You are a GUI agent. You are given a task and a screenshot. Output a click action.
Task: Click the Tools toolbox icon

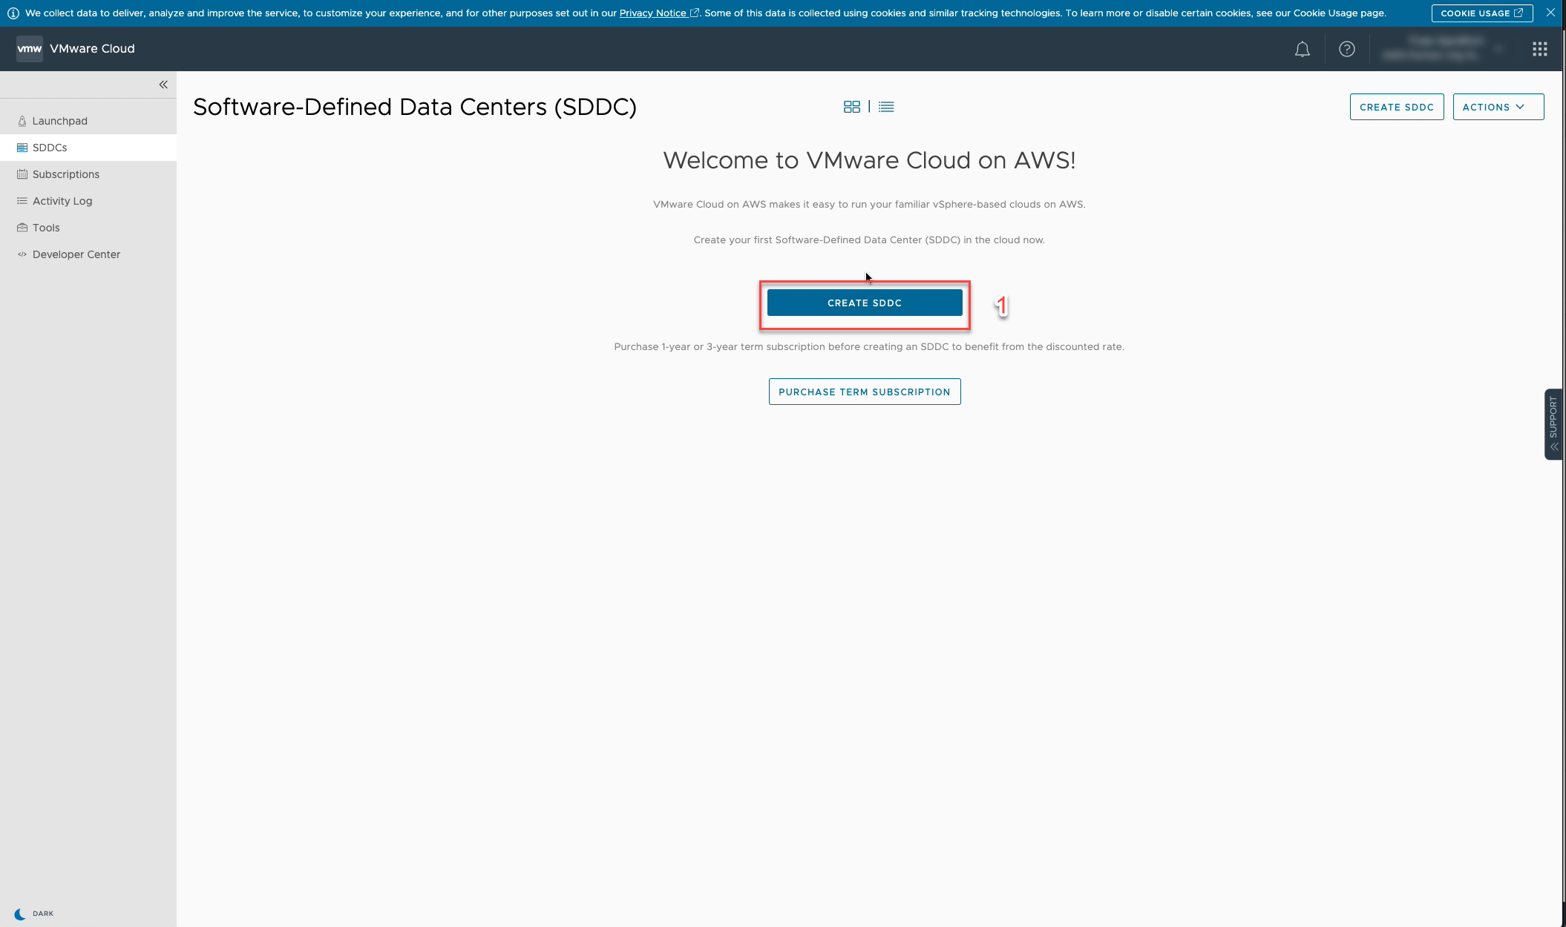point(22,228)
